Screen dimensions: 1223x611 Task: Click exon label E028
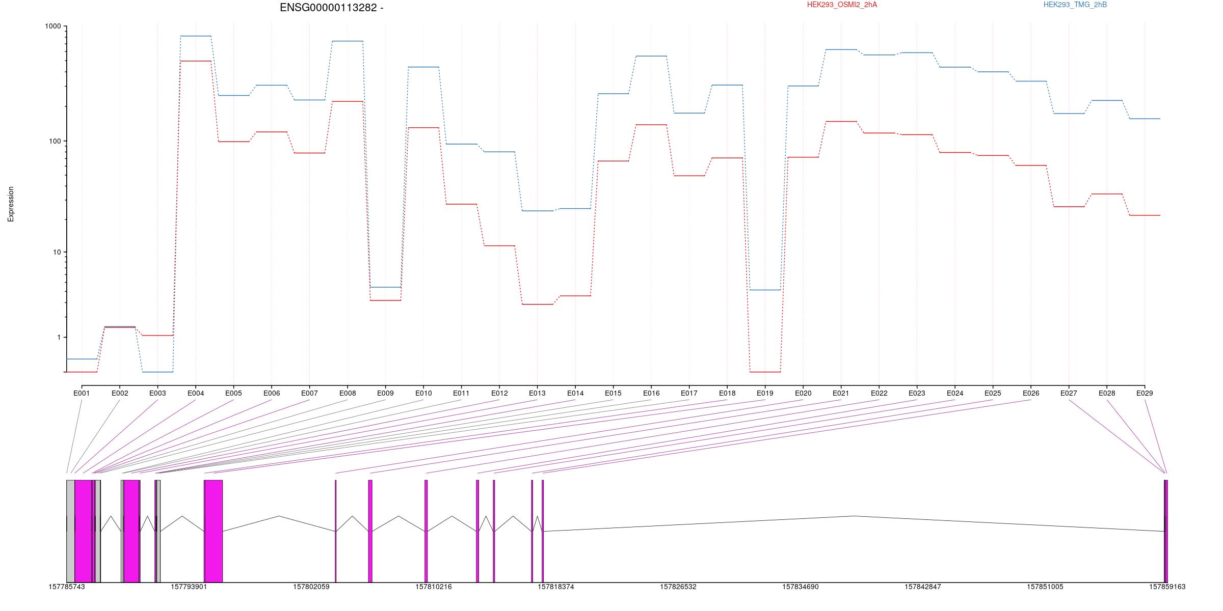1107,393
